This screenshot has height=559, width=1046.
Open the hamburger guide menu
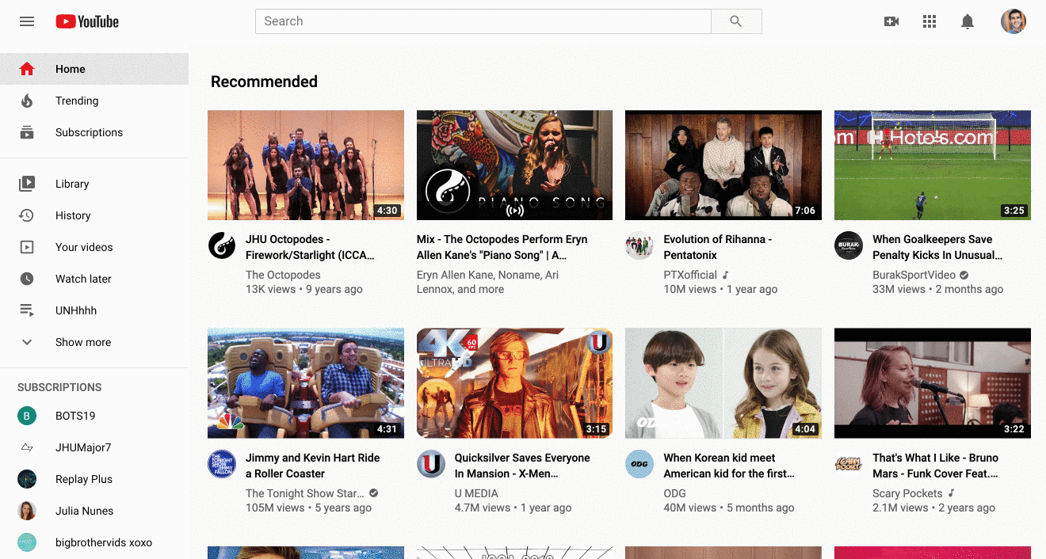tap(27, 21)
